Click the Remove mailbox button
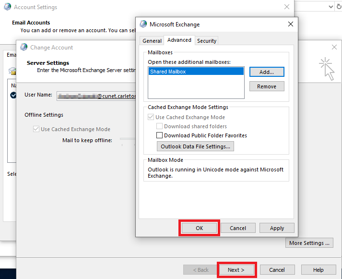342x279 pixels. (267, 86)
